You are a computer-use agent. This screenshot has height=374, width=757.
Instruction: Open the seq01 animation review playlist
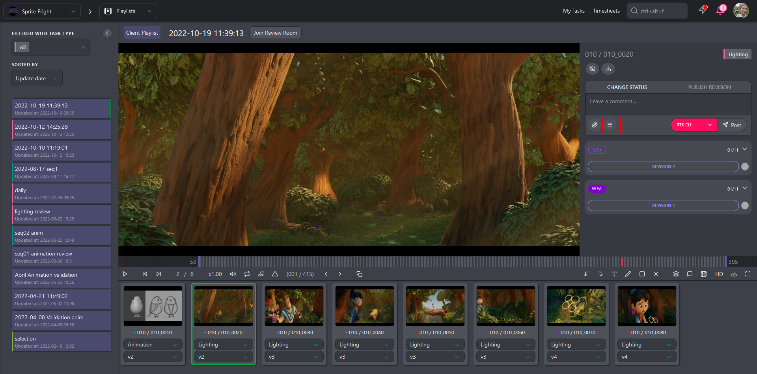[62, 257]
